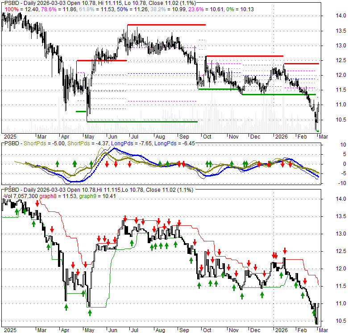Click the short green support line in April
Screen dimensions: 348x333
click(x=81, y=111)
